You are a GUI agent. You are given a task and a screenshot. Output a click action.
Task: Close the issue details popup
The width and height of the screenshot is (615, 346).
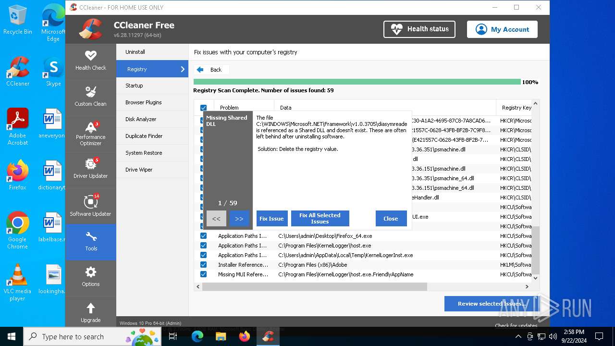coord(391,219)
